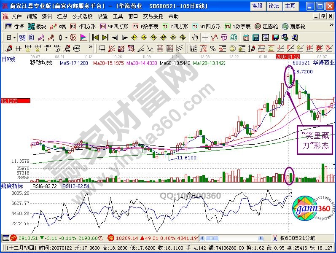Viewport: 336px width, 253px height.
Task: Open the 帮助 menu
Action: pos(173,16)
